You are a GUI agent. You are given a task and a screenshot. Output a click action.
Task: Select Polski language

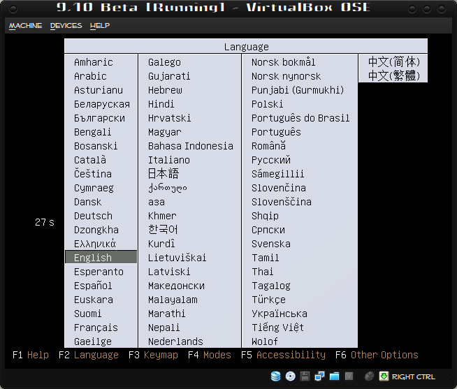[267, 104]
